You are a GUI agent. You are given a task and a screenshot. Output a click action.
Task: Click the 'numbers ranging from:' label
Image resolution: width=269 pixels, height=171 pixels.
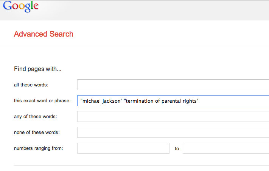click(x=39, y=148)
